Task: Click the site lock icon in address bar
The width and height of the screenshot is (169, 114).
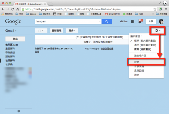Action: [23, 9]
